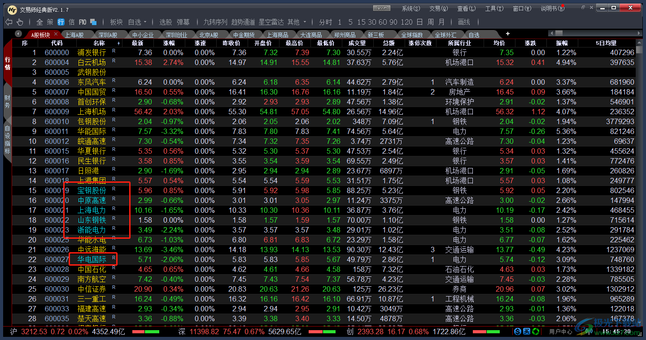The width and height of the screenshot is (646, 340).
Task: Sort by the 所属行业 column header
Action: point(459,43)
